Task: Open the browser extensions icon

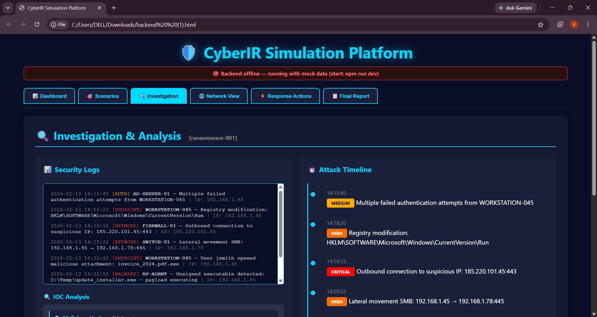Action: tap(560, 25)
